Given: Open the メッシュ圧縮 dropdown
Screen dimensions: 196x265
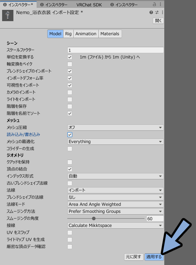Looking at the screenshot, I should (115, 128).
